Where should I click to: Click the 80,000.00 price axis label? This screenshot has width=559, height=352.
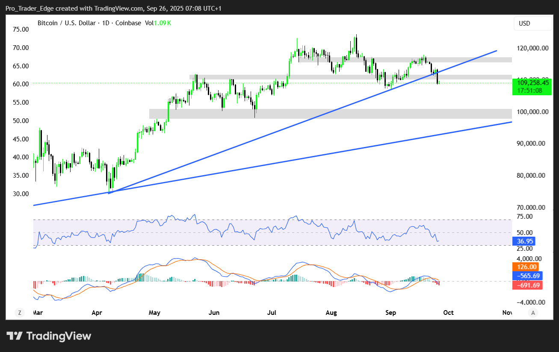[x=531, y=175]
